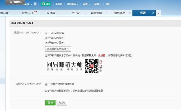Close the 设置 tab

tap(153, 13)
